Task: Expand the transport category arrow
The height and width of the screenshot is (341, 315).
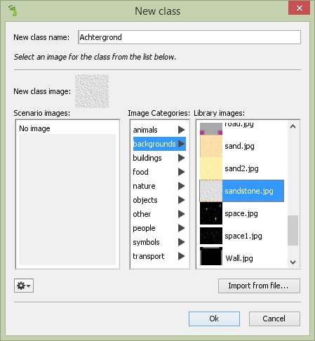Action: (x=181, y=256)
